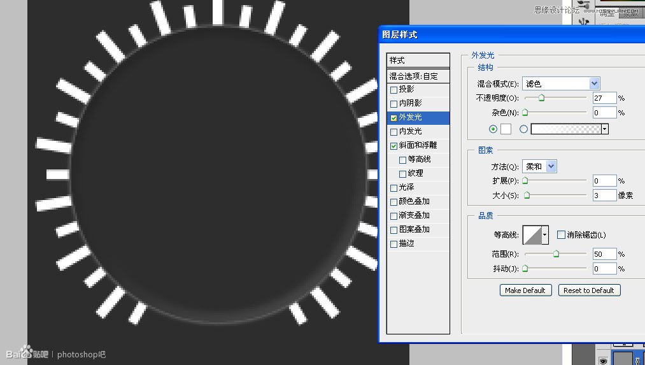
Task: Enable the 纹理 texture sub-option checkbox
Action: (402, 174)
